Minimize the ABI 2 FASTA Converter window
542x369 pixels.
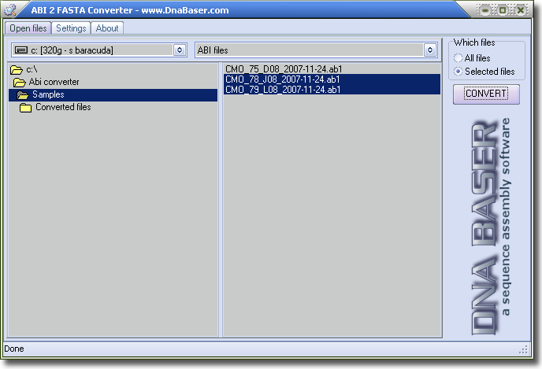click(x=485, y=10)
